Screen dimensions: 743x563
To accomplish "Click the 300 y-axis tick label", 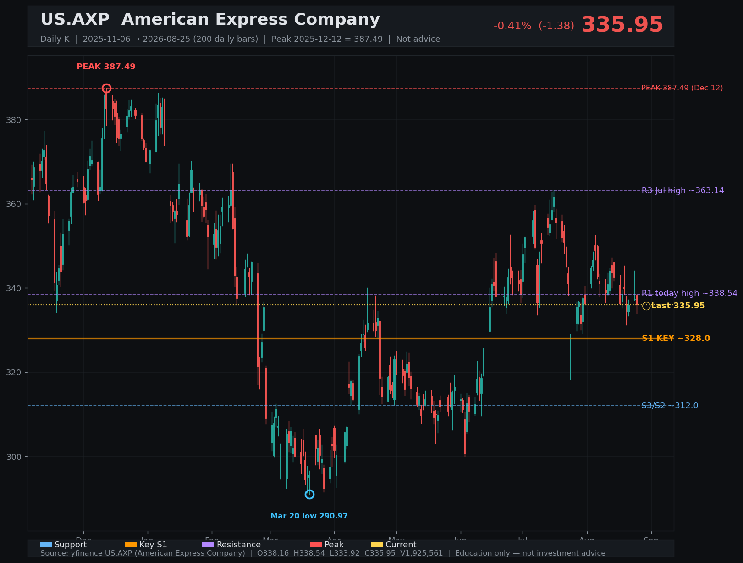I will [x=13, y=457].
